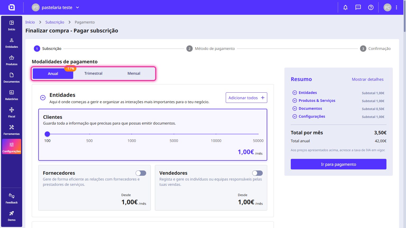The height and width of the screenshot is (228, 406).
Task: Open the Fiscal sidebar section
Action: (12, 113)
